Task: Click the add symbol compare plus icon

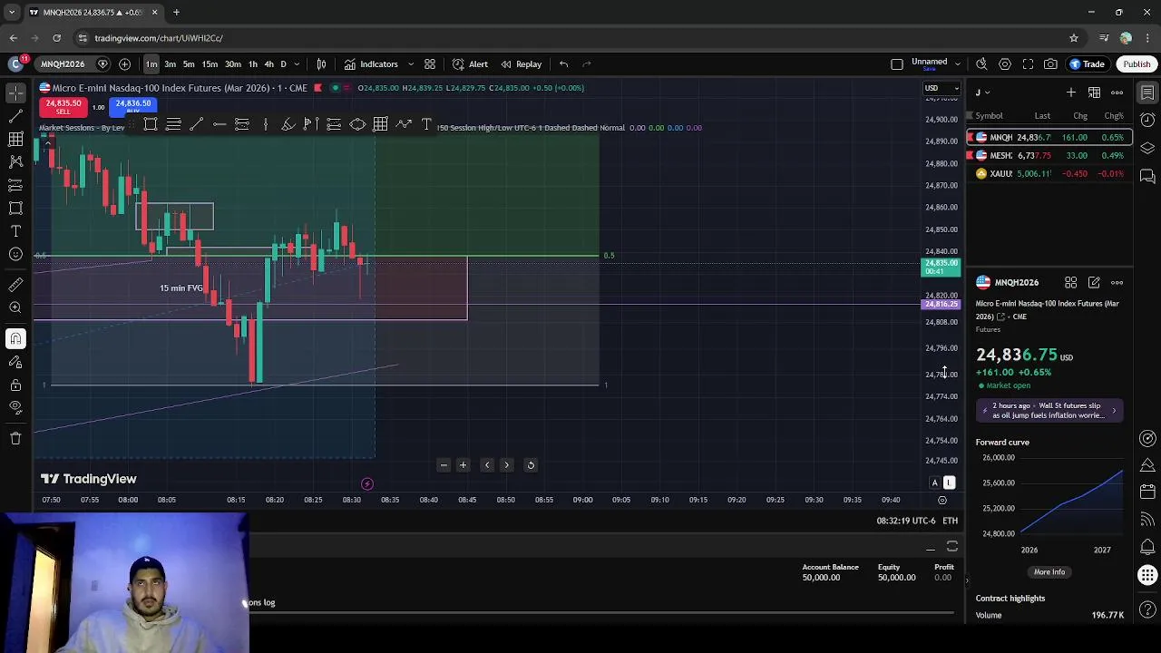Action: point(125,64)
